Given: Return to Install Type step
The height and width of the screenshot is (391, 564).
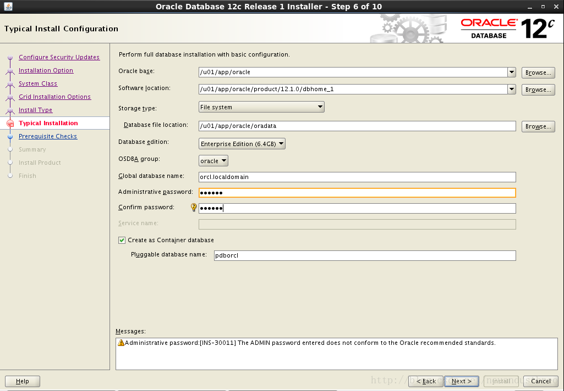Looking at the screenshot, I should point(36,110).
